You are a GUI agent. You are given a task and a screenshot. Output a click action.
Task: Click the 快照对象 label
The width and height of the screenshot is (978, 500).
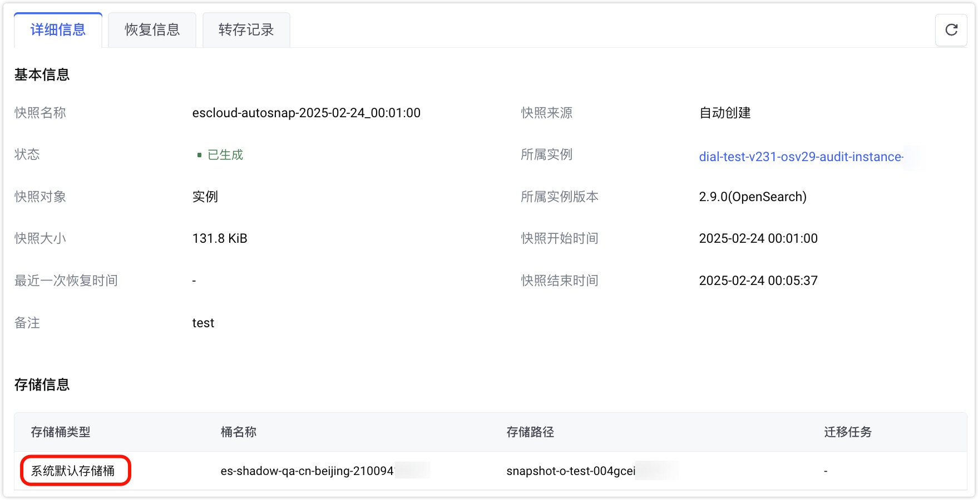coord(40,197)
